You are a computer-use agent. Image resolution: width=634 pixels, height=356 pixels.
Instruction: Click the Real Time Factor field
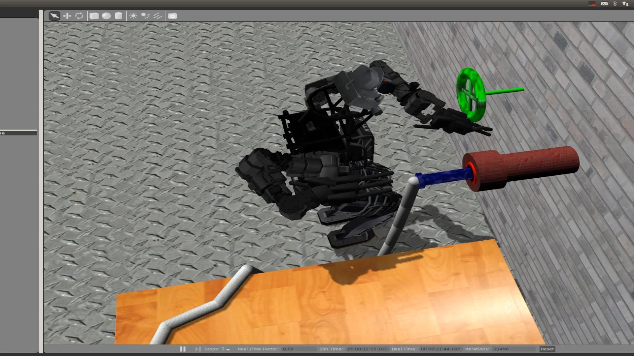pyautogui.click(x=298, y=349)
